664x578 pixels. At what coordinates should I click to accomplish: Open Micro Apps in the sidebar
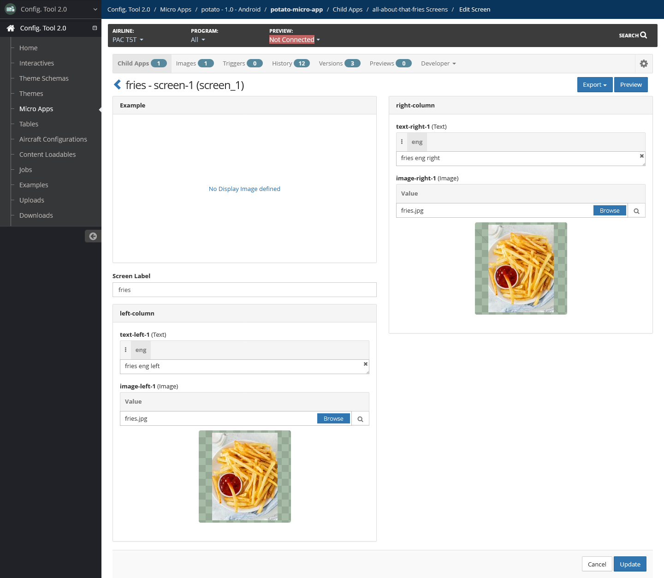(36, 109)
